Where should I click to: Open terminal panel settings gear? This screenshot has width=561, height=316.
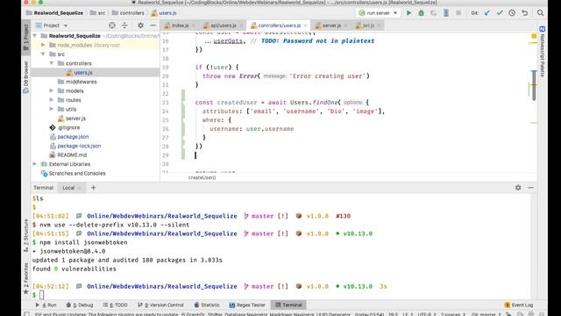click(518, 187)
